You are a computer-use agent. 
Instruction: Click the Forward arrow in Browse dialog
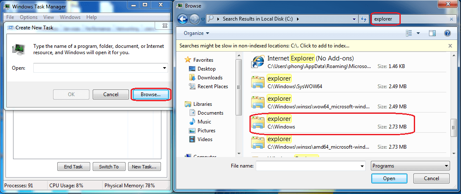[194, 19]
